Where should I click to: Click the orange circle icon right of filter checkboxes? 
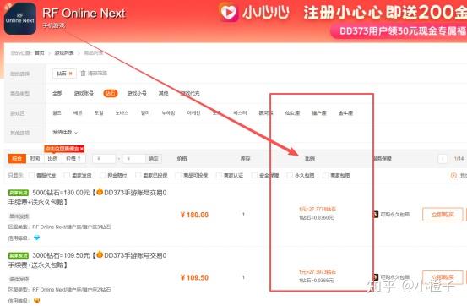[453, 175]
